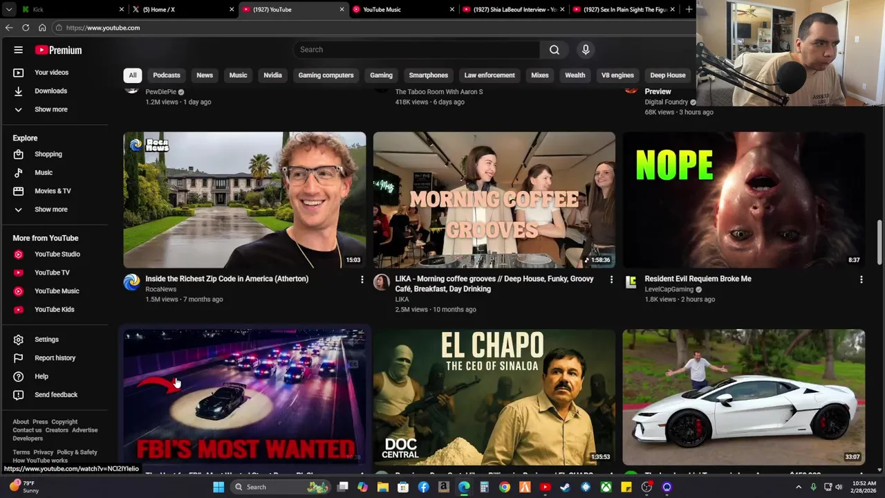This screenshot has width=885, height=498.
Task: Select the V8 engines chip
Action: [617, 75]
